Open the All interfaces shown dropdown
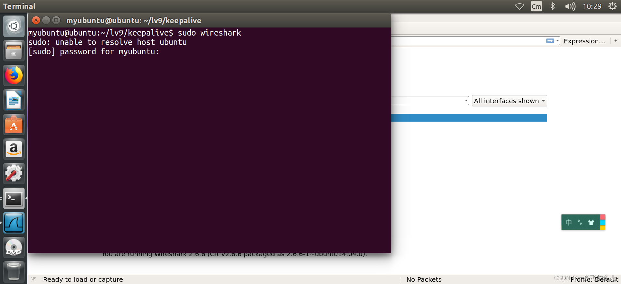Viewport: 621px width, 284px height. click(x=509, y=101)
